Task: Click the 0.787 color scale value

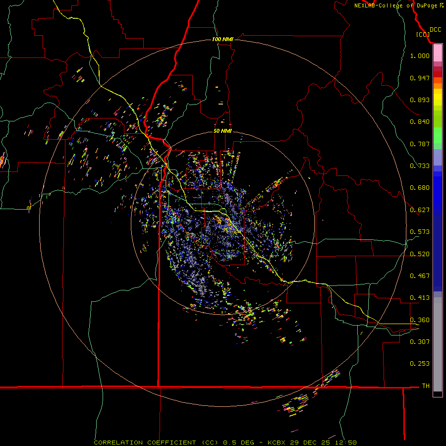Action: click(420, 144)
